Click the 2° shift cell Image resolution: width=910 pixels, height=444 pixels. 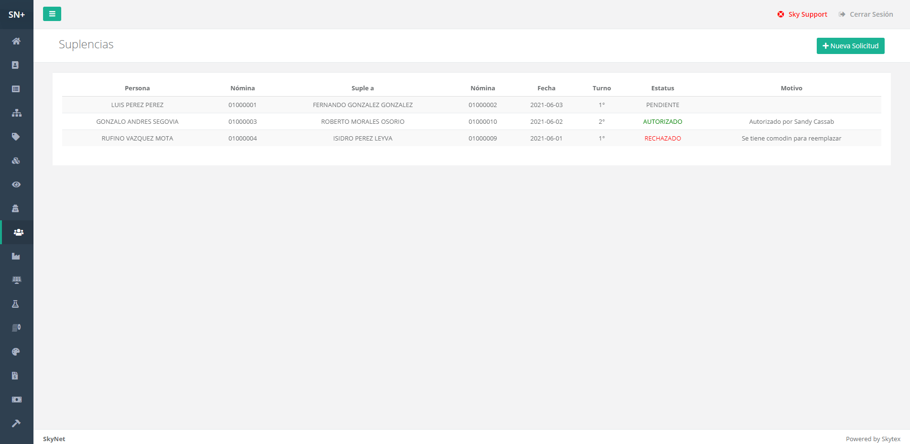[602, 122]
